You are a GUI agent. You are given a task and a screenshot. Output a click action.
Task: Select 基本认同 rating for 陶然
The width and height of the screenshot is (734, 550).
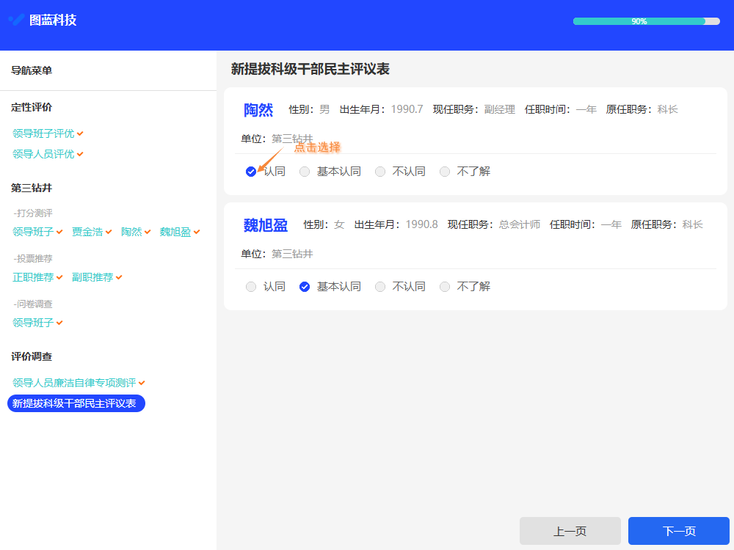(x=305, y=171)
